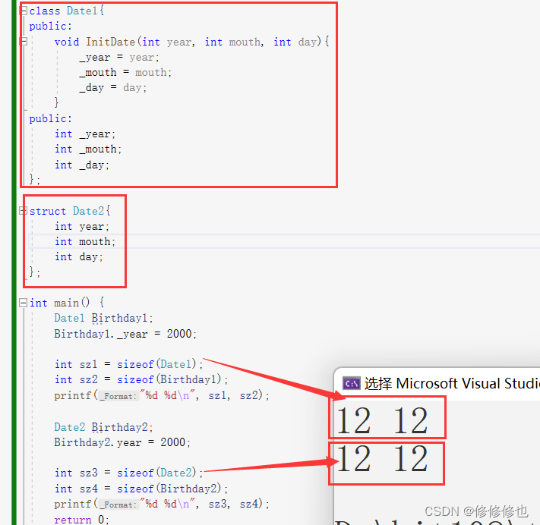The width and height of the screenshot is (540, 525).
Task: Click the first 'public:' access specifier
Action: point(51,26)
